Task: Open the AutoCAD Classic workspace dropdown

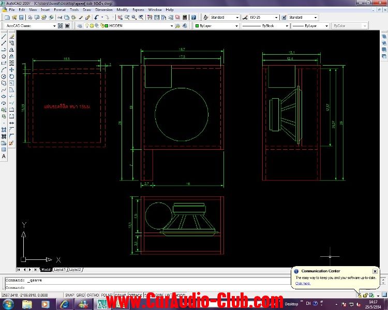Action: point(53,25)
